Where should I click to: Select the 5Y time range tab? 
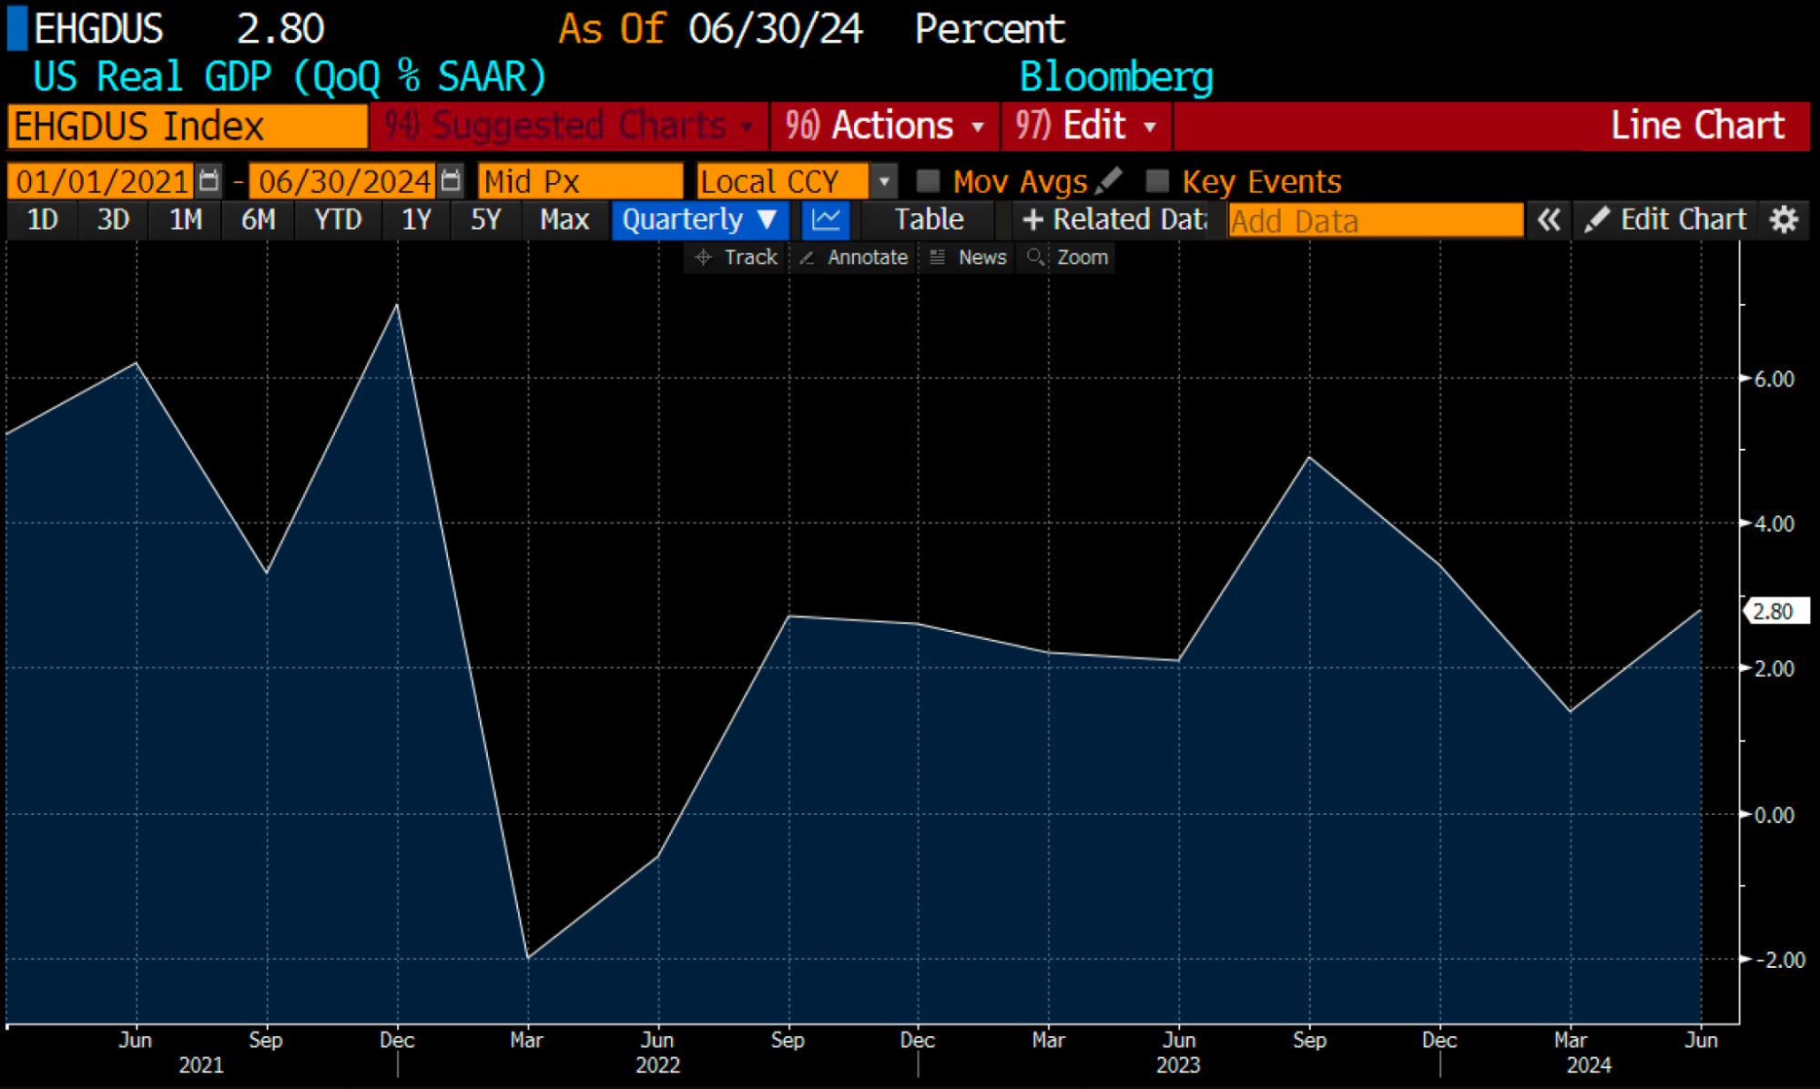coord(485,219)
